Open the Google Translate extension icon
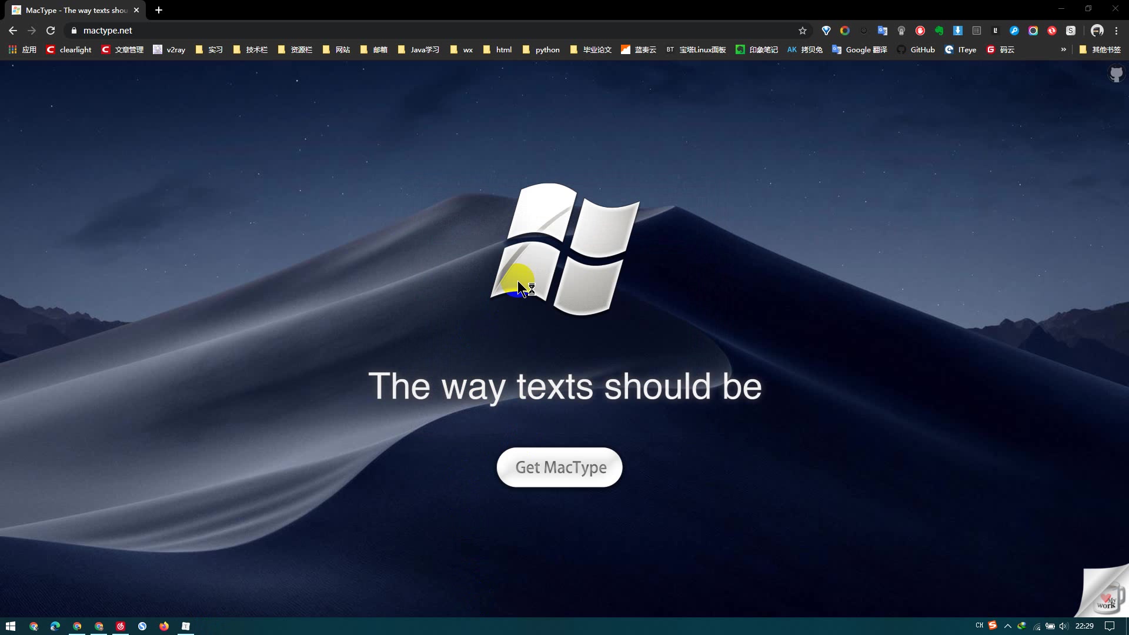Viewport: 1129px width, 635px height. click(883, 31)
